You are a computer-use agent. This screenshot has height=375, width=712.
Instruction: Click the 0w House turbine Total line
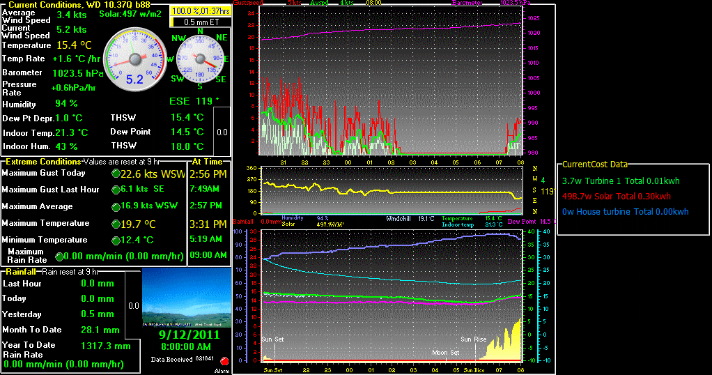point(626,212)
